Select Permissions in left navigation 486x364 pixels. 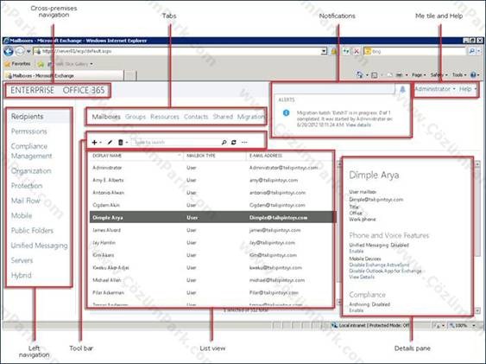pos(28,131)
